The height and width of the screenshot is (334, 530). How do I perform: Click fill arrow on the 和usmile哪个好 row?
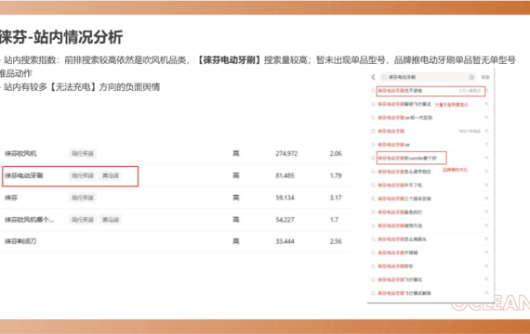(486, 159)
